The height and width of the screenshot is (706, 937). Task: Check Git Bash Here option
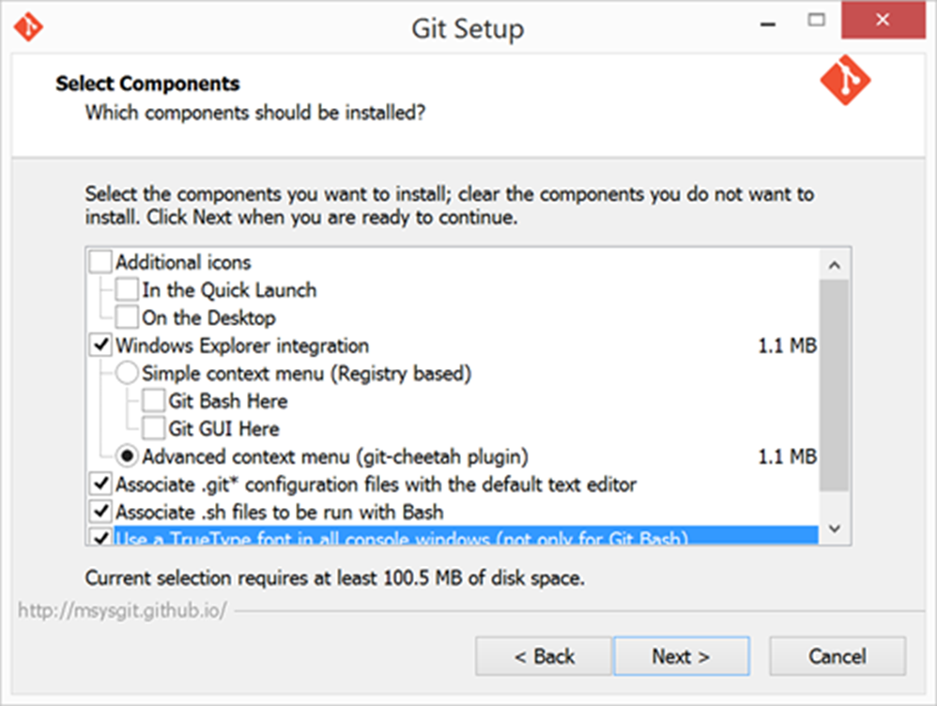click(154, 401)
